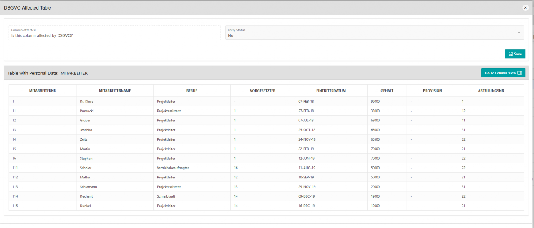Image resolution: width=534 pixels, height=228 pixels.
Task: Select the PROVISION column header
Action: point(432,91)
